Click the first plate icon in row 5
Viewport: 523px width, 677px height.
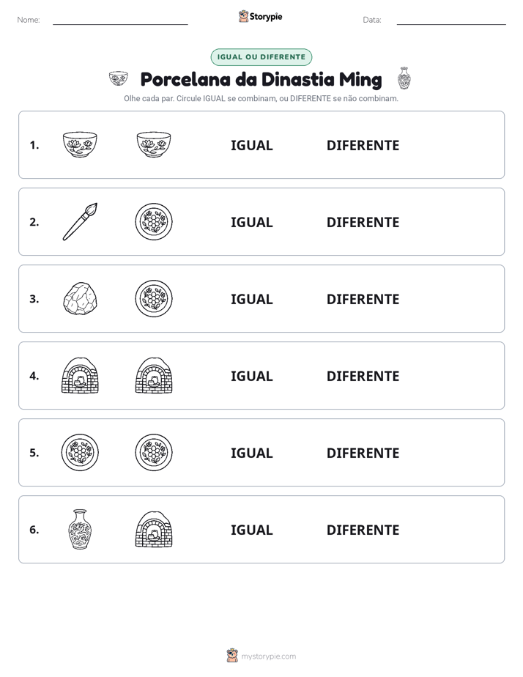(80, 453)
